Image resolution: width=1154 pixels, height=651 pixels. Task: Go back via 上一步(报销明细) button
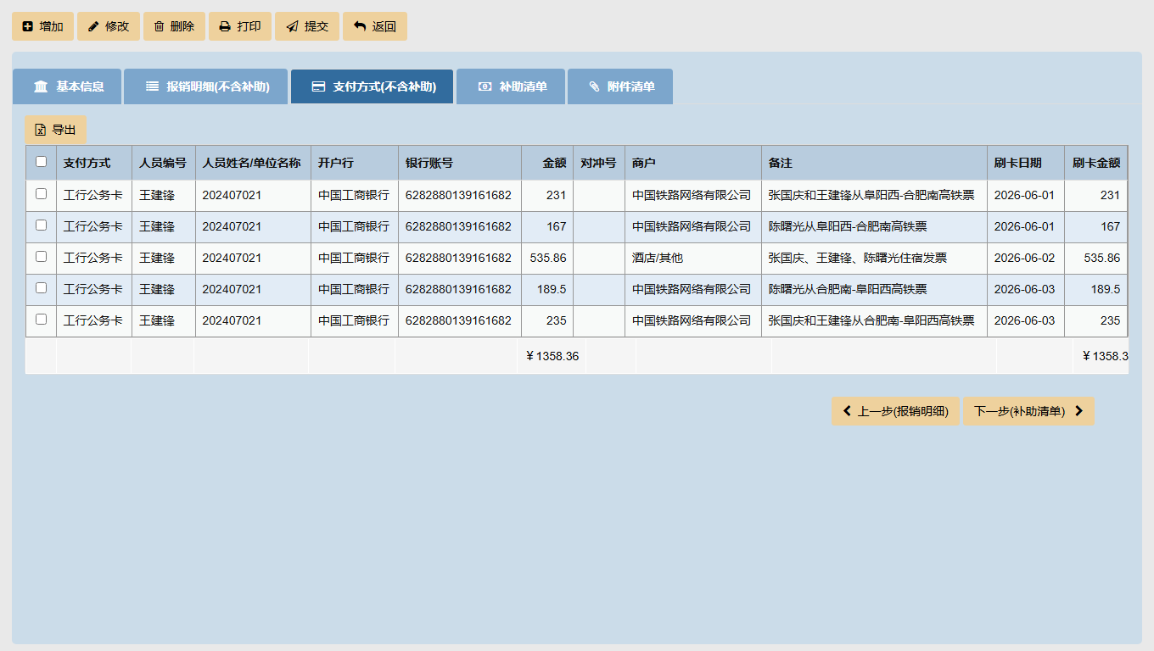pyautogui.click(x=895, y=411)
